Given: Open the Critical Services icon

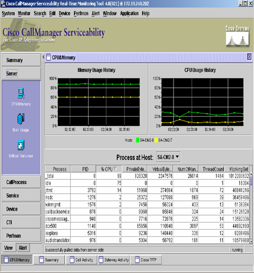Looking at the screenshot, I should click(21, 145).
